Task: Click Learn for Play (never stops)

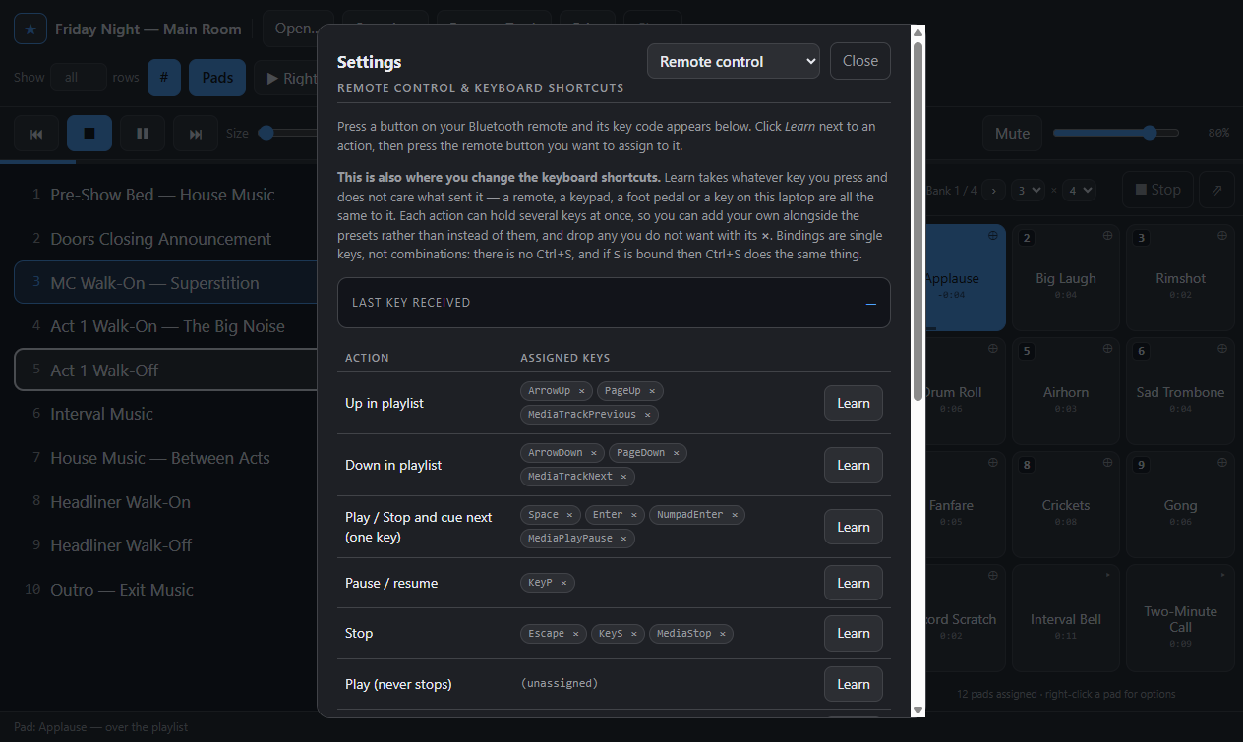Action: 854,684
